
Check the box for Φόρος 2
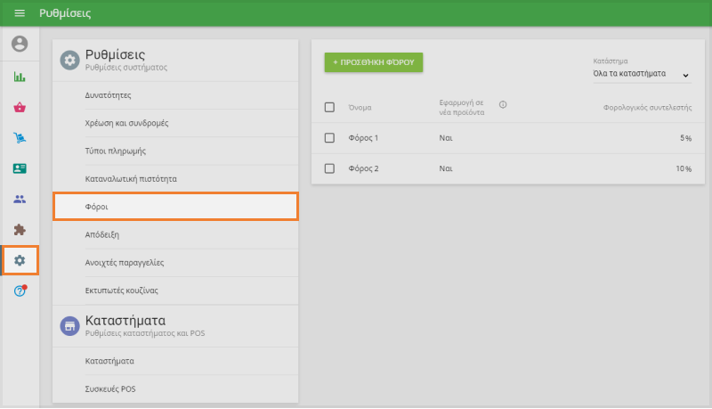click(329, 168)
